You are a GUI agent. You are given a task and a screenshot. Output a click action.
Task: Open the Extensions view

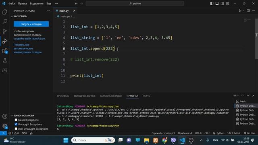5,51
